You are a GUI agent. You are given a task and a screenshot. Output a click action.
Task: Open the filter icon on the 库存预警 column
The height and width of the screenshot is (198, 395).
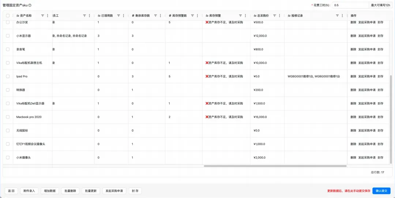(240, 16)
